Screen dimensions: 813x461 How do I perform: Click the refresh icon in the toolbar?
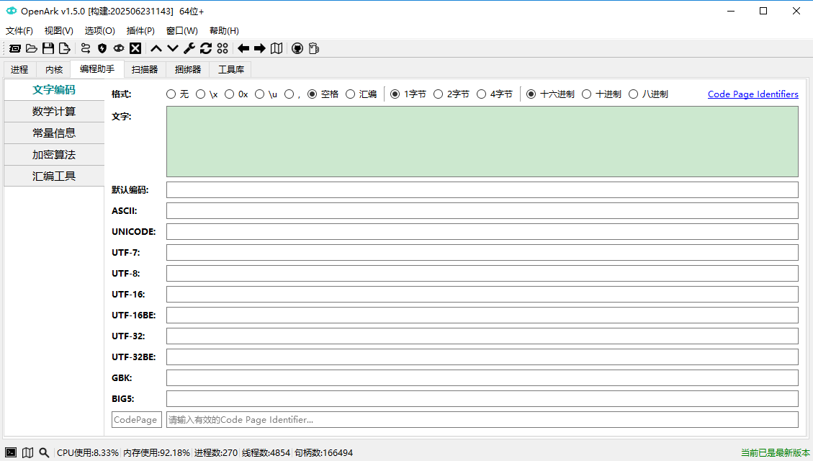point(207,48)
